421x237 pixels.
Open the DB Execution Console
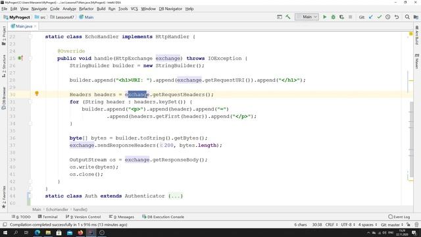(x=163, y=217)
